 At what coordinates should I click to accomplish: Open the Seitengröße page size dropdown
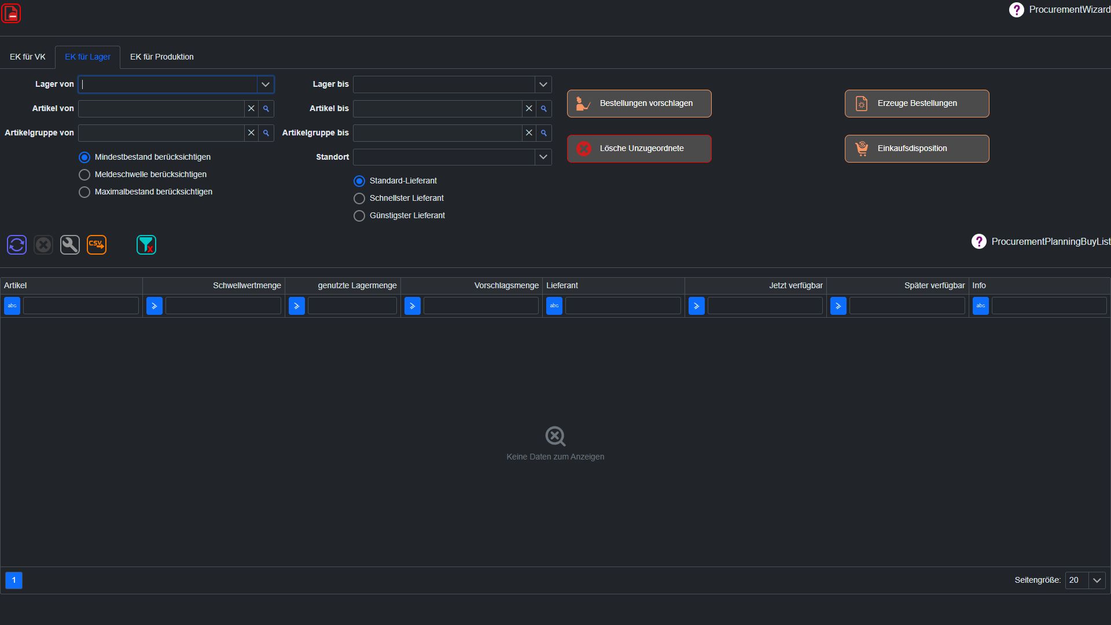pos(1097,580)
